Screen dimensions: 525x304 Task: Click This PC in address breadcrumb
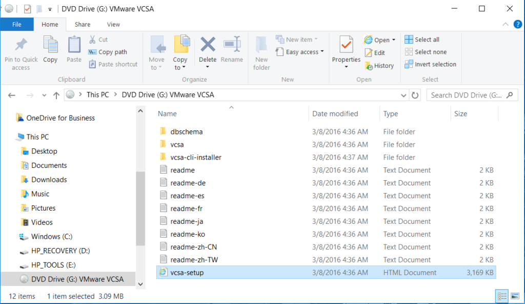98,95
